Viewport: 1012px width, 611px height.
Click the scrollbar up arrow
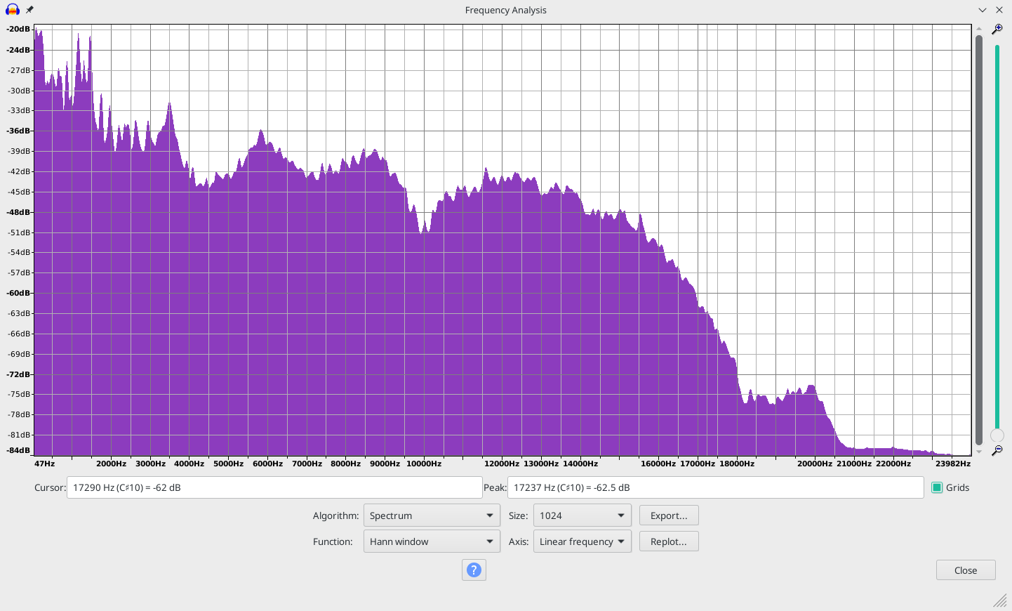click(979, 29)
